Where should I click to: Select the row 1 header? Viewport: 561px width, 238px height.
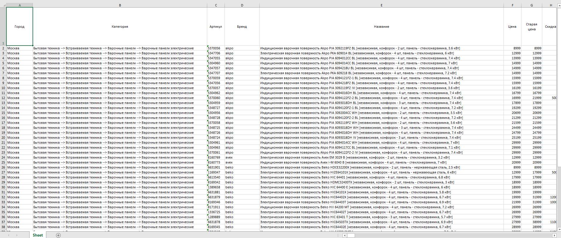pyautogui.click(x=3, y=27)
